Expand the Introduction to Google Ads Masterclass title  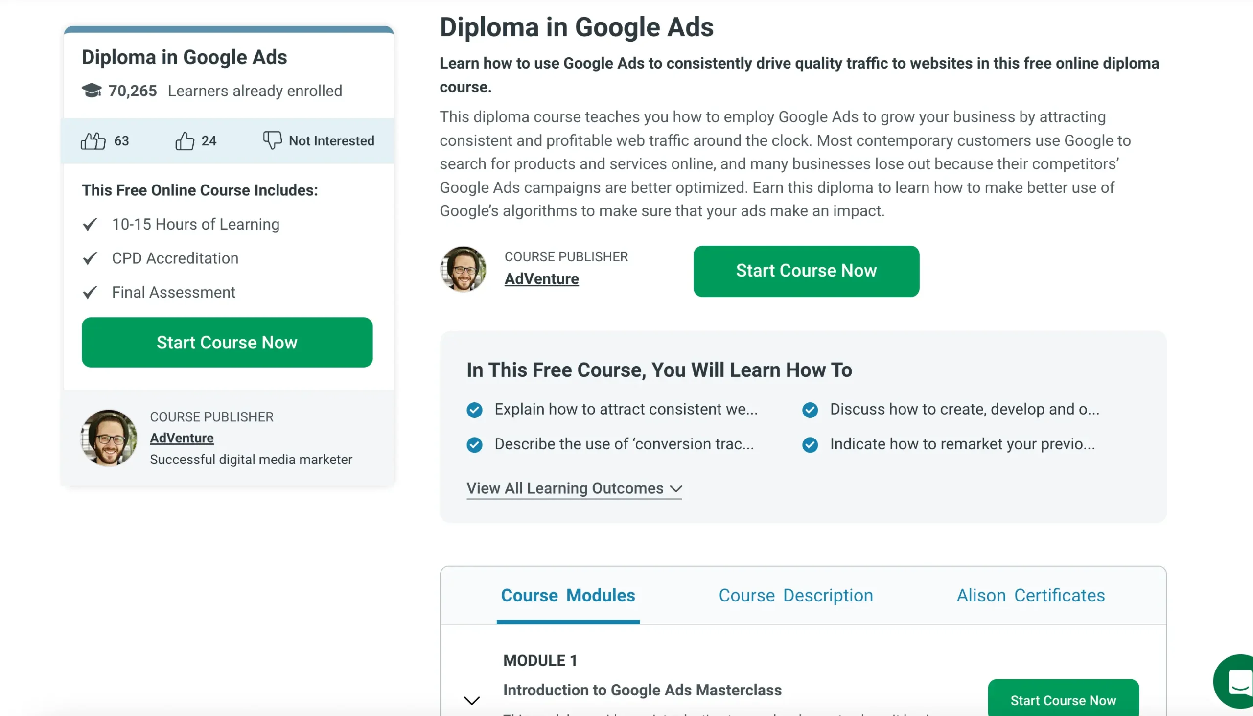tap(642, 690)
